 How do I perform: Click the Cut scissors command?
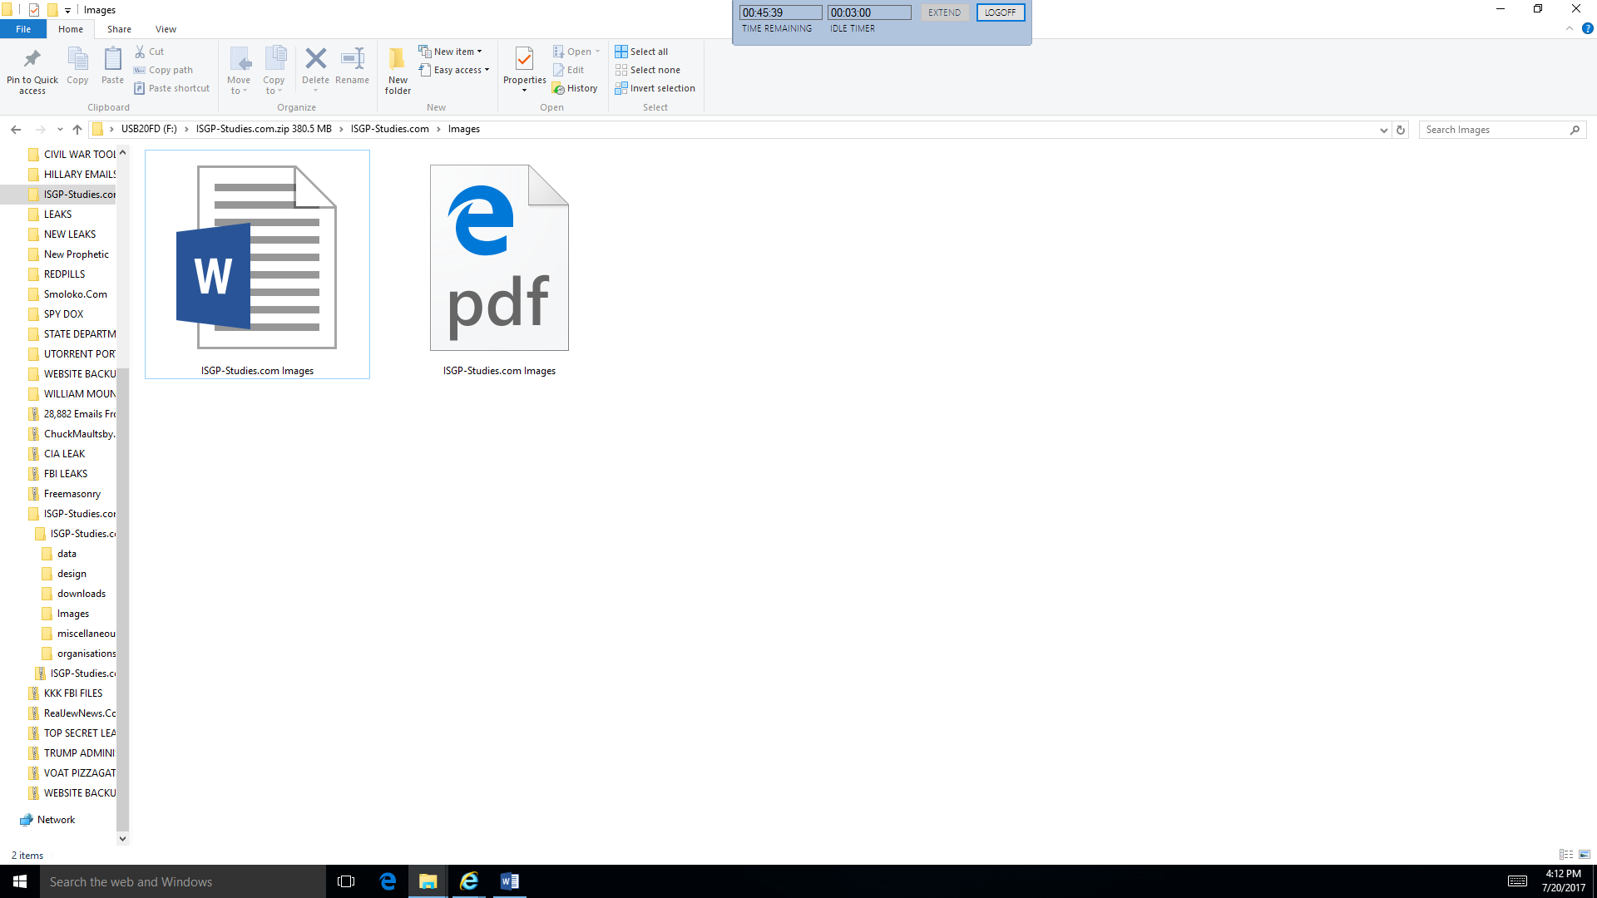point(150,52)
